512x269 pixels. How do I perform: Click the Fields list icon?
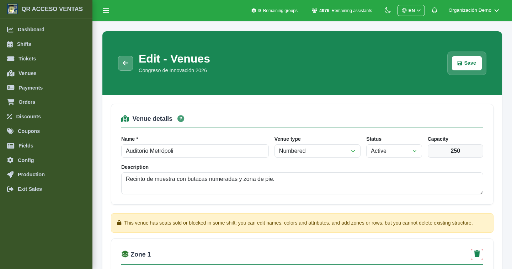point(11,146)
